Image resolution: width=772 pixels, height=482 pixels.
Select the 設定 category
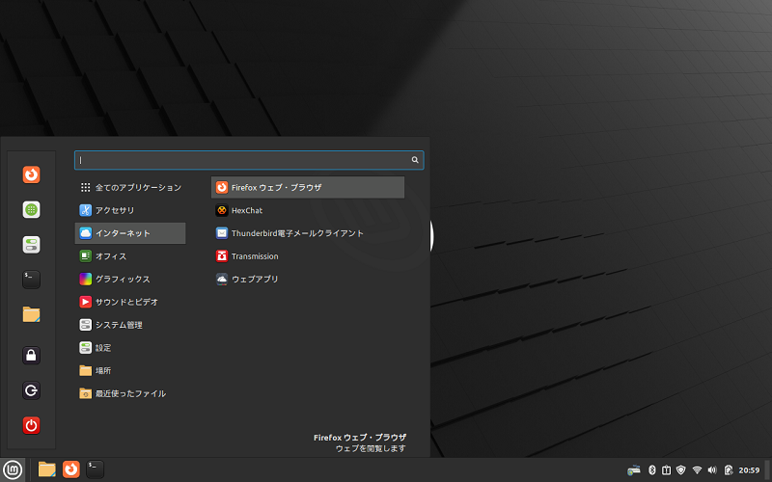130,348
